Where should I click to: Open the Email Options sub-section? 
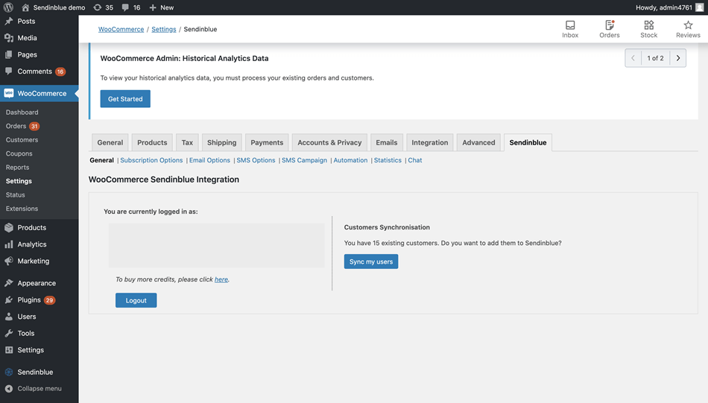point(209,160)
